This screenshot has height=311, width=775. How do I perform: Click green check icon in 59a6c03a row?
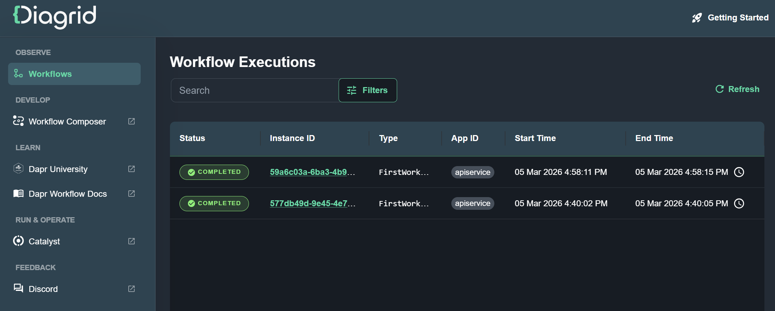[x=191, y=172]
